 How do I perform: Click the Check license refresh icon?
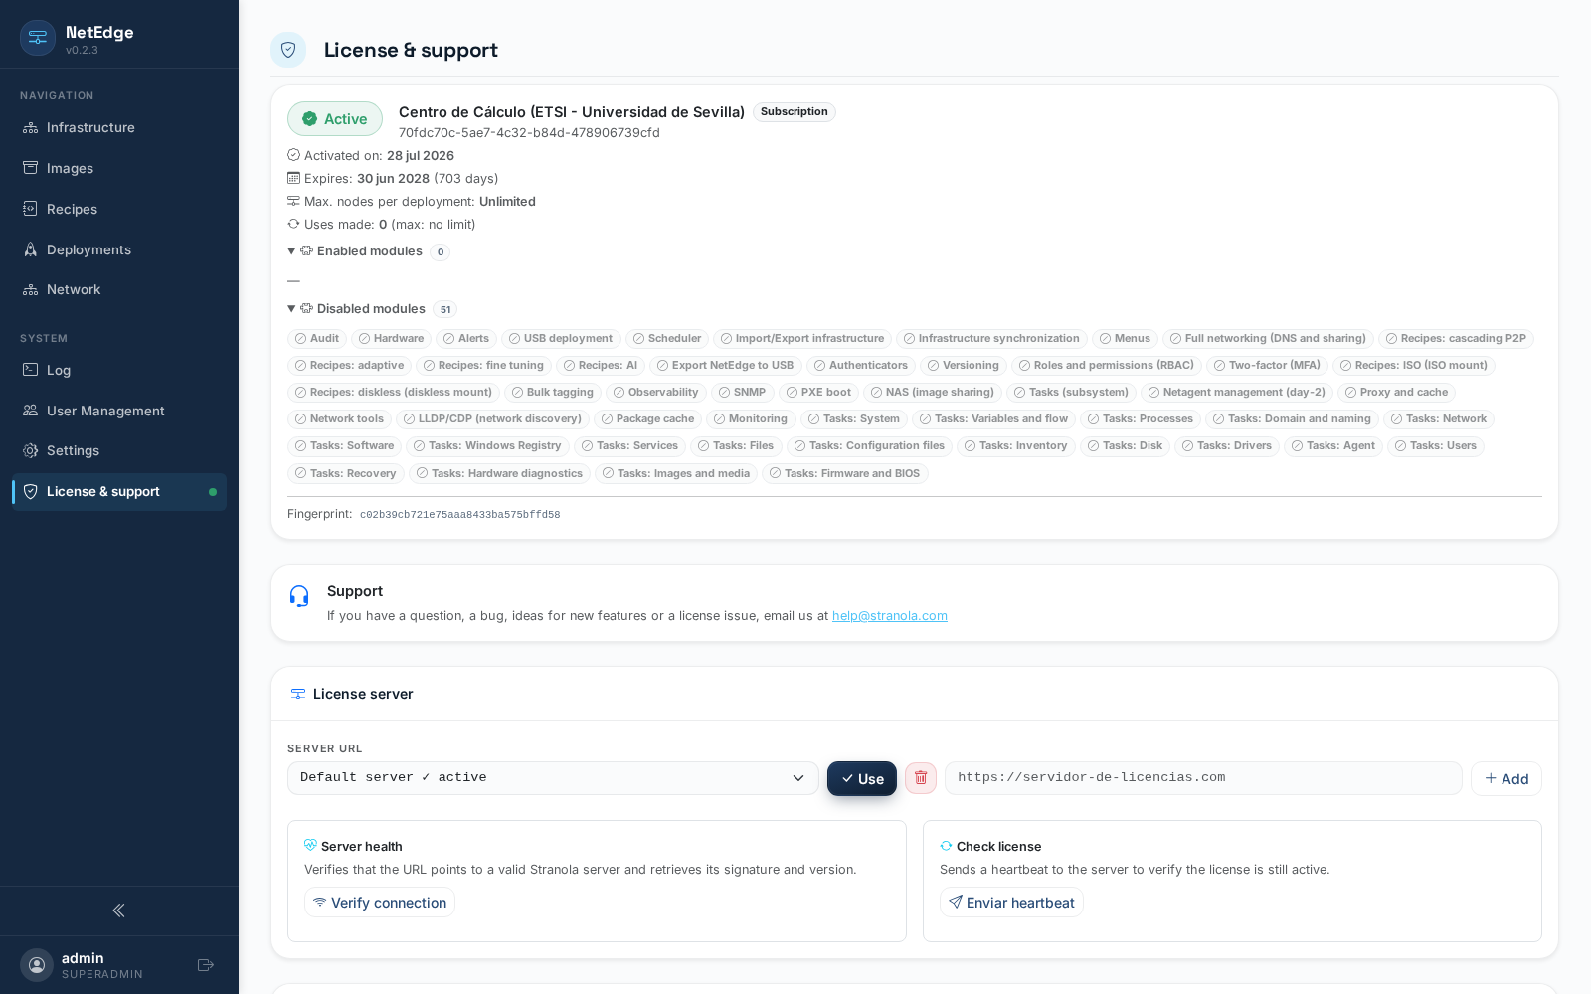pyautogui.click(x=946, y=846)
